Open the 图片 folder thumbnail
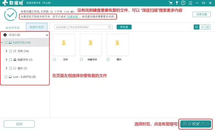Image resolution: width=215 pixels, height=131 pixels. 118,45
